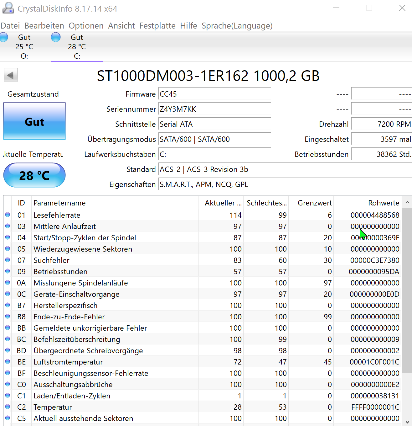
Task: Sort by Rohwerte column header
Action: [x=367, y=203]
